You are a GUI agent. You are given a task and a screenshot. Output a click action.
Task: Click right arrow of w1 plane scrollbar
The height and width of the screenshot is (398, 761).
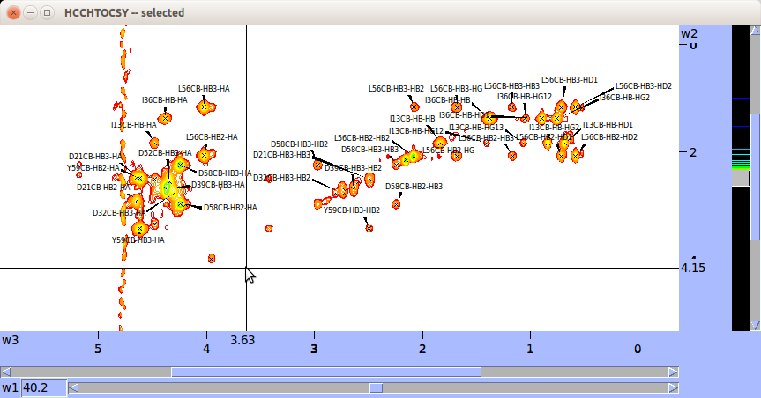point(674,387)
